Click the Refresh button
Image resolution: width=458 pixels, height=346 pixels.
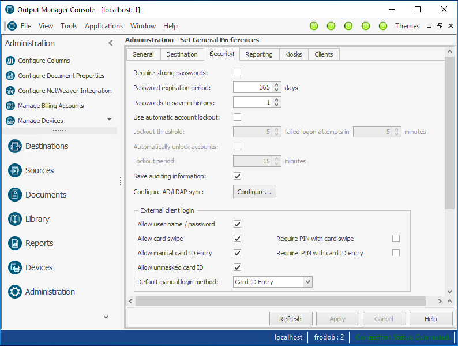click(291, 319)
